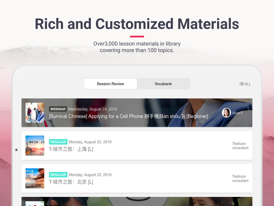Viewport: 274px width, 206px height.
Task: Open the Beijing 北京 city tour lesson
Action: pos(137,178)
